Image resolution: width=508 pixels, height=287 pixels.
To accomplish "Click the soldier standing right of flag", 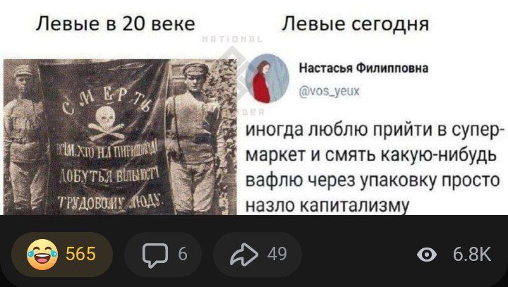I will tap(195, 138).
